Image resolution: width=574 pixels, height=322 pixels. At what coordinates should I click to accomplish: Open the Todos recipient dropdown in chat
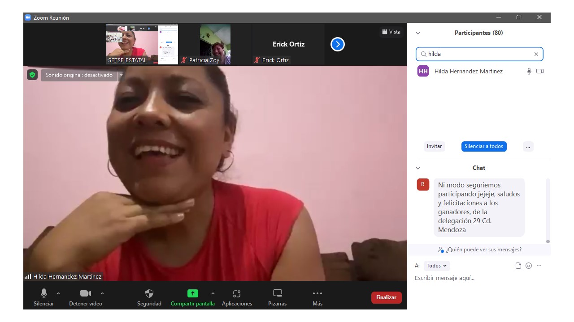point(437,266)
